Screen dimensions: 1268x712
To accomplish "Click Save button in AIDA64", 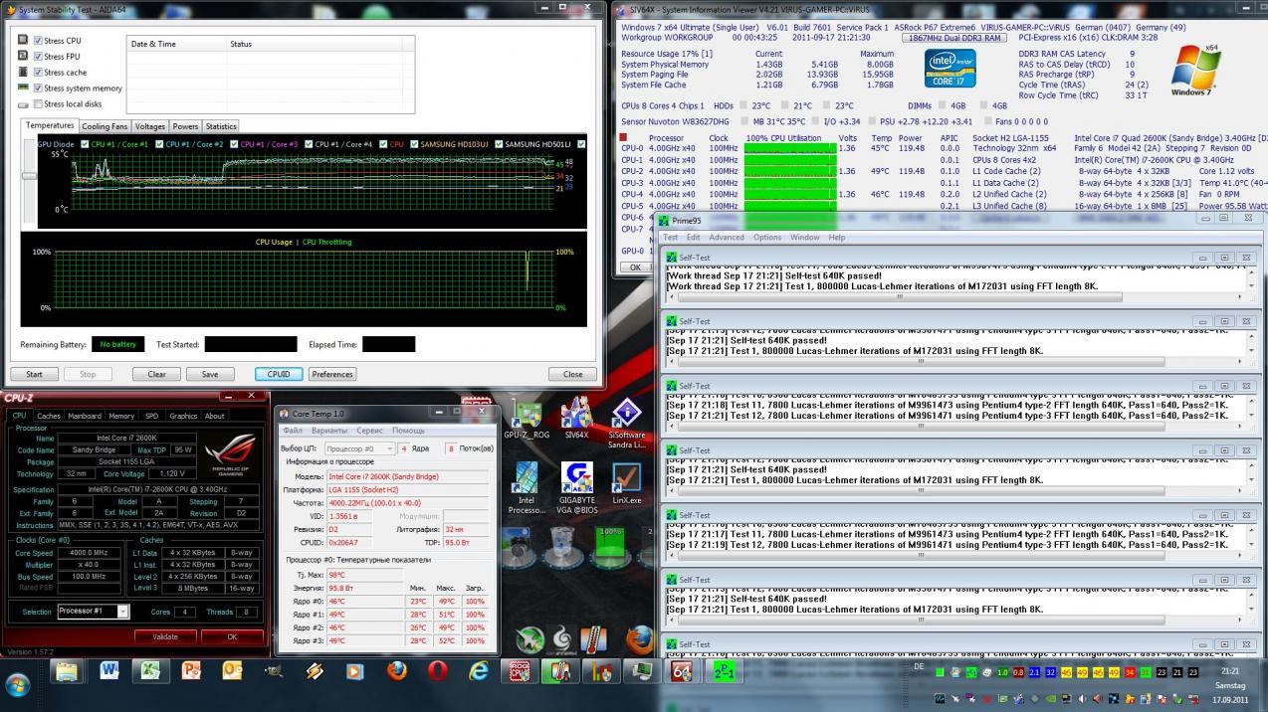I will (209, 374).
